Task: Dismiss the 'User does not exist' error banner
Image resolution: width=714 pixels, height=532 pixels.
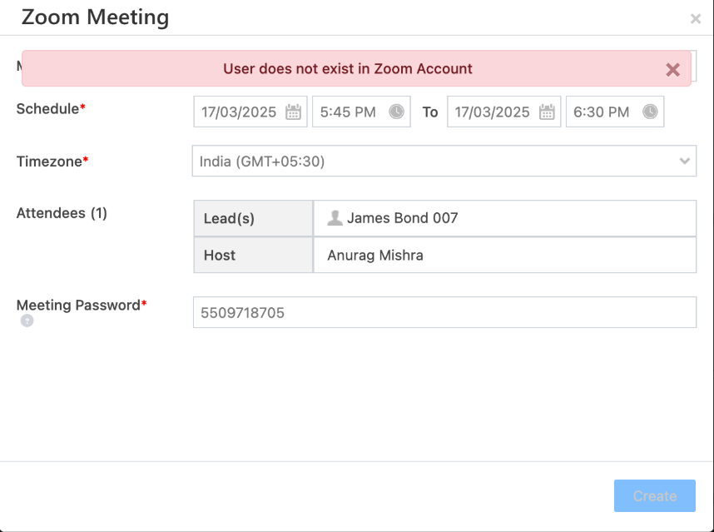Action: [x=673, y=70]
